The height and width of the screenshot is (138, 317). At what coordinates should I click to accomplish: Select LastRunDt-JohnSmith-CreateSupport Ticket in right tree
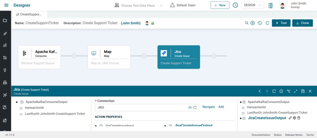click(277, 113)
